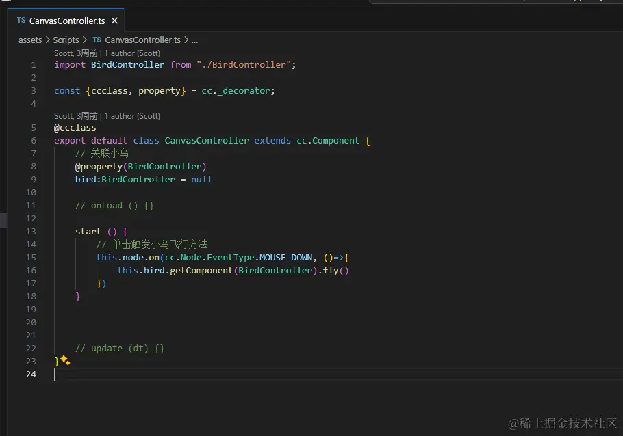Click the // update (dt) {} comment

(x=120, y=349)
